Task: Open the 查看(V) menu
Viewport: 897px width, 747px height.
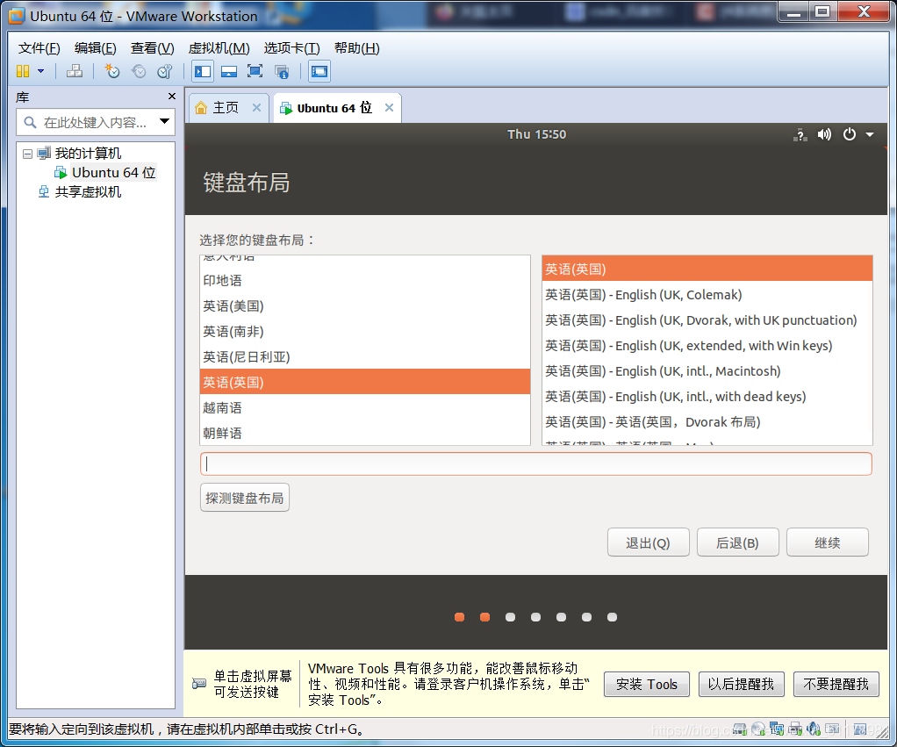Action: [152, 48]
